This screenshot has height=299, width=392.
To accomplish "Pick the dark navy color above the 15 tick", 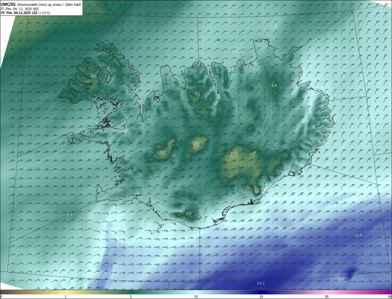I will 261,292.
